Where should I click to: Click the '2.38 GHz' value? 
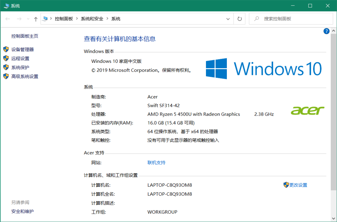pos(264,114)
